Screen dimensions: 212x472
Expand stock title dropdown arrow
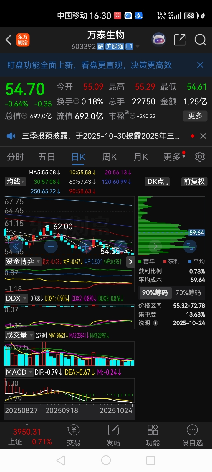click(x=137, y=46)
